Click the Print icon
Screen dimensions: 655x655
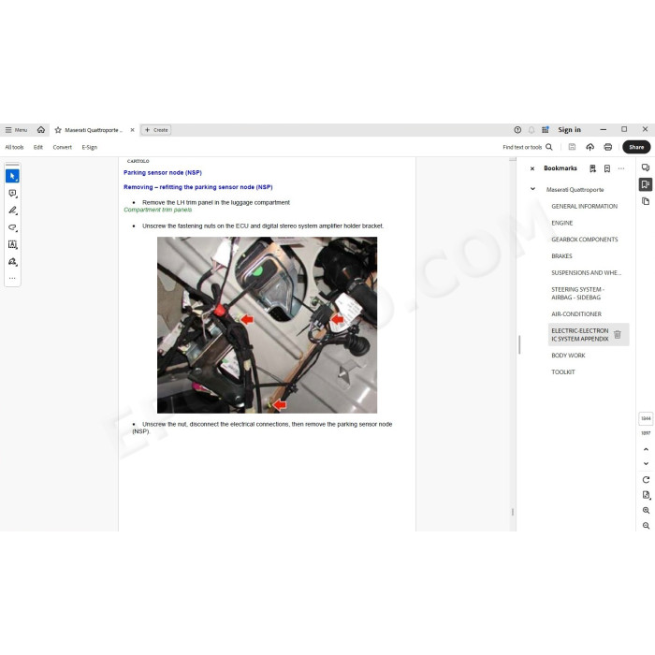(x=608, y=147)
